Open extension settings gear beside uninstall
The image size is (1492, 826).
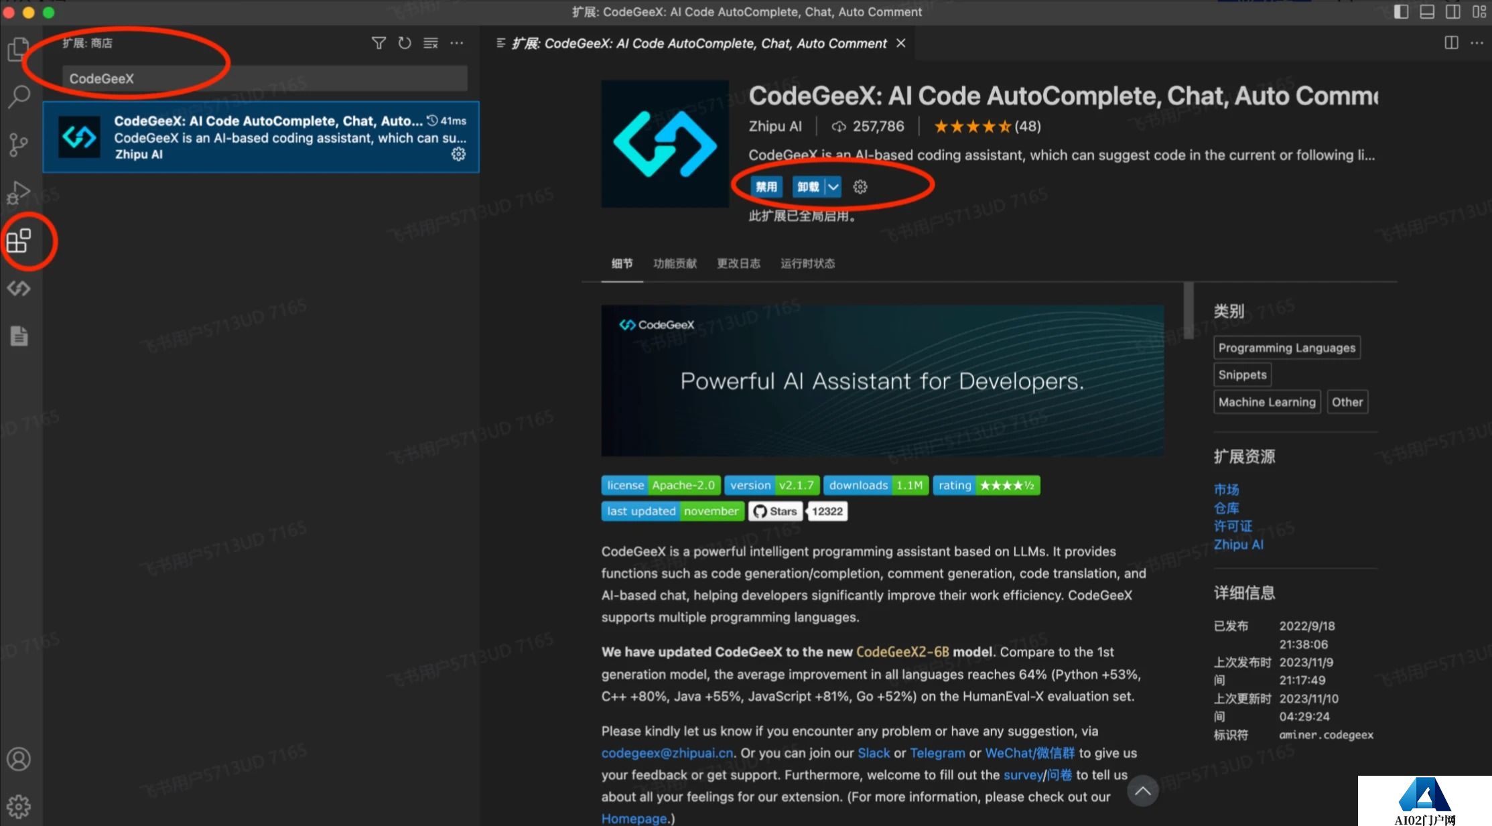[x=860, y=187]
